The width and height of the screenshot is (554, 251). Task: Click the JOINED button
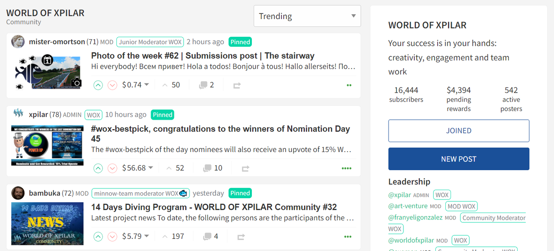pos(459,131)
